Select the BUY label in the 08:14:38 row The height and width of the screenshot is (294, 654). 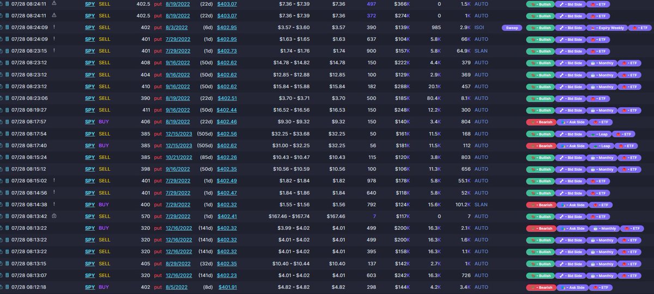(x=104, y=205)
